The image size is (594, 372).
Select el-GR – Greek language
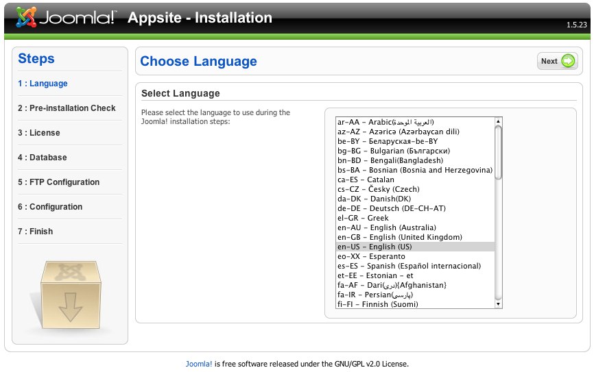pyautogui.click(x=415, y=218)
